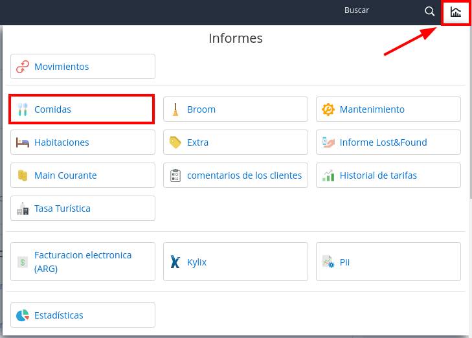The image size is (472, 338).
Task: Open the Broom report
Action: (236, 109)
